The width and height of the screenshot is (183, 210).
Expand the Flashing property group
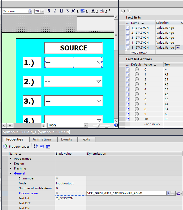pyautogui.click(x=11, y=168)
